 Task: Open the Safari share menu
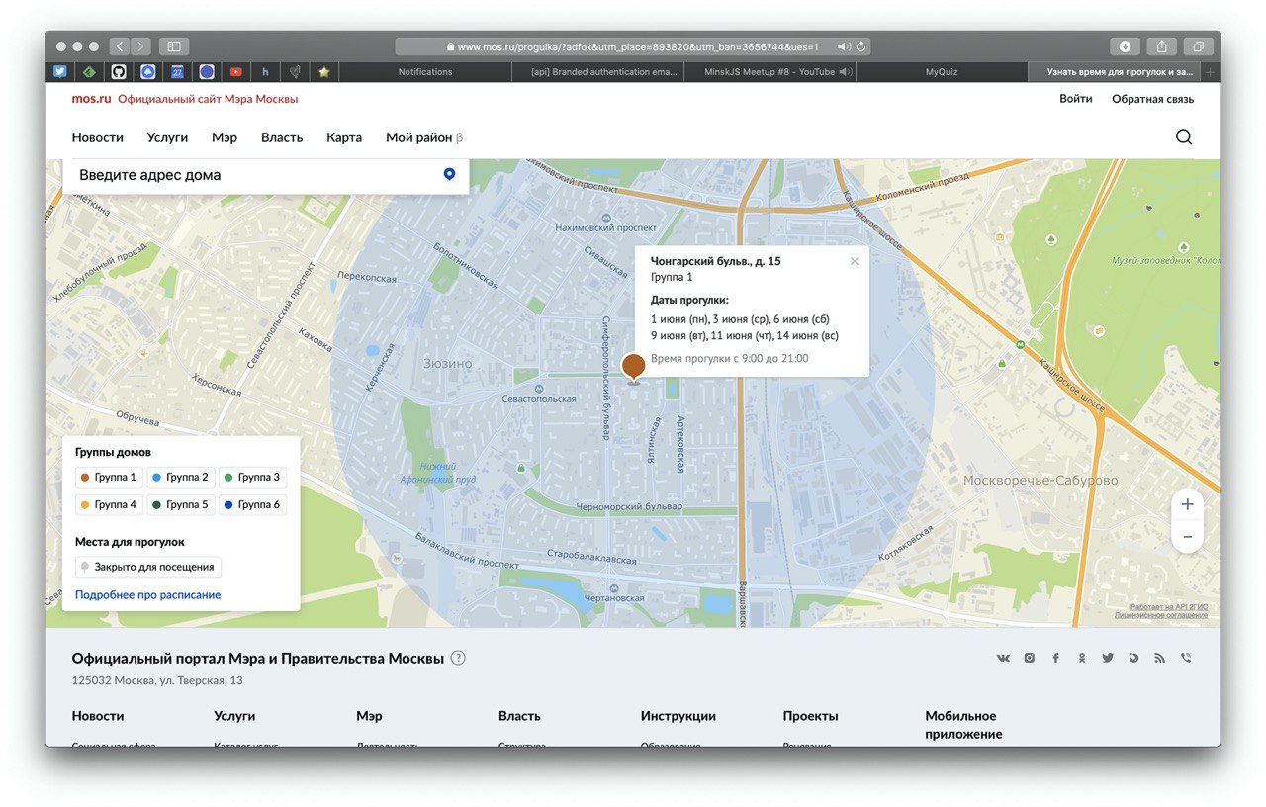coord(1162,46)
